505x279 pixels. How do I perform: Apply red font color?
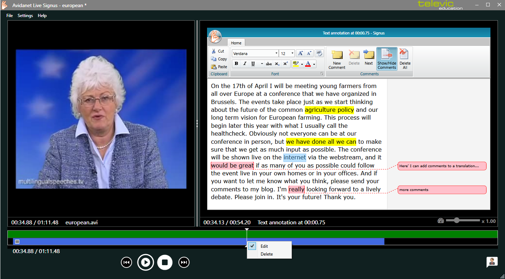point(308,64)
